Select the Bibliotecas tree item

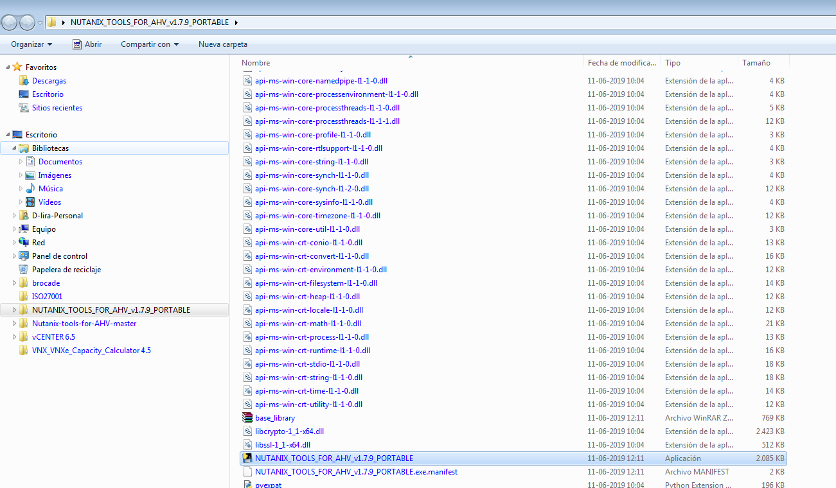[x=114, y=148]
